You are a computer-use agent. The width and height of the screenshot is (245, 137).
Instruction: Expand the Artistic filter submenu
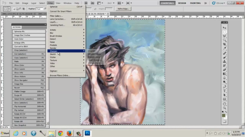coord(66,30)
